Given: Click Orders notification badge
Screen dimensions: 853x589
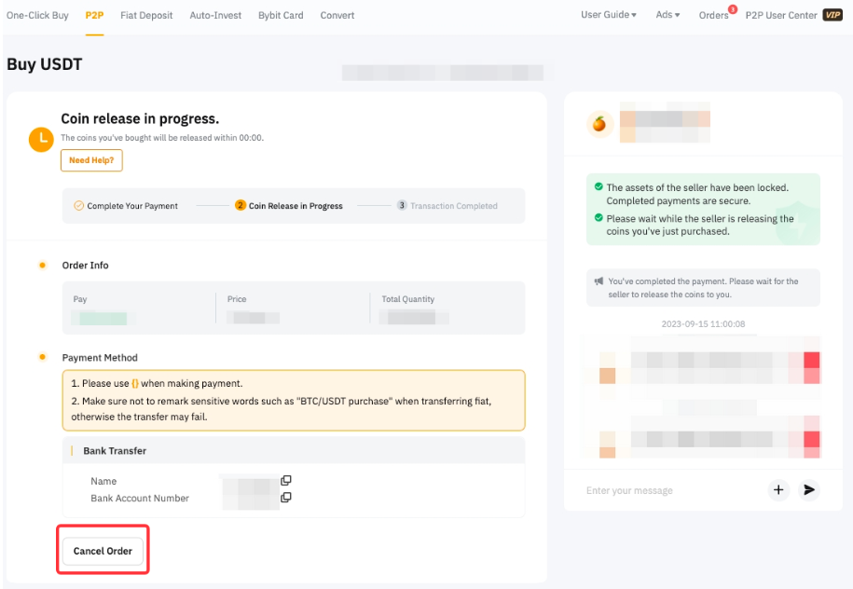Looking at the screenshot, I should coord(733,9).
